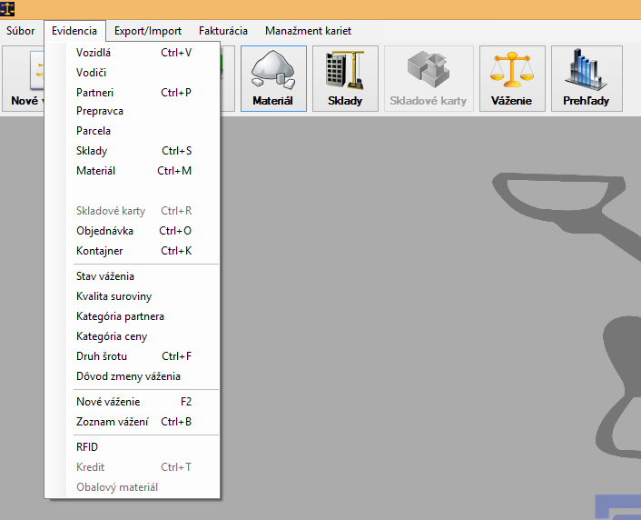Open the Materiál toolbar icon
641x520 pixels.
(x=272, y=78)
